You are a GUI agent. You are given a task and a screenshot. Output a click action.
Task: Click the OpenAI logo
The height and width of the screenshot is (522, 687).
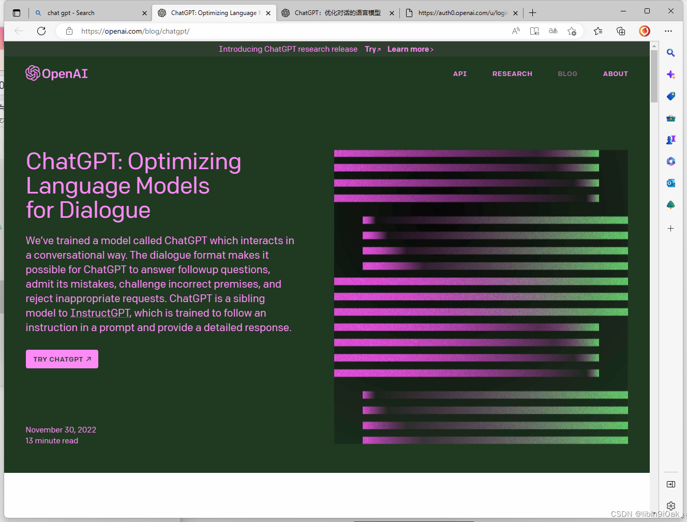click(x=57, y=73)
